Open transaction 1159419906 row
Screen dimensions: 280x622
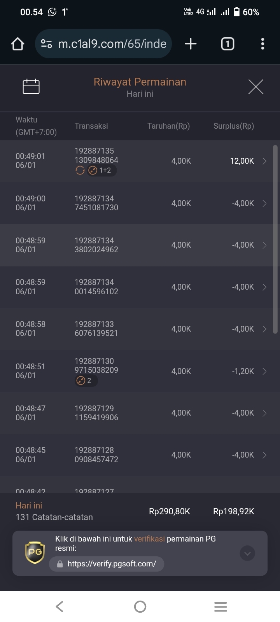tap(140, 413)
